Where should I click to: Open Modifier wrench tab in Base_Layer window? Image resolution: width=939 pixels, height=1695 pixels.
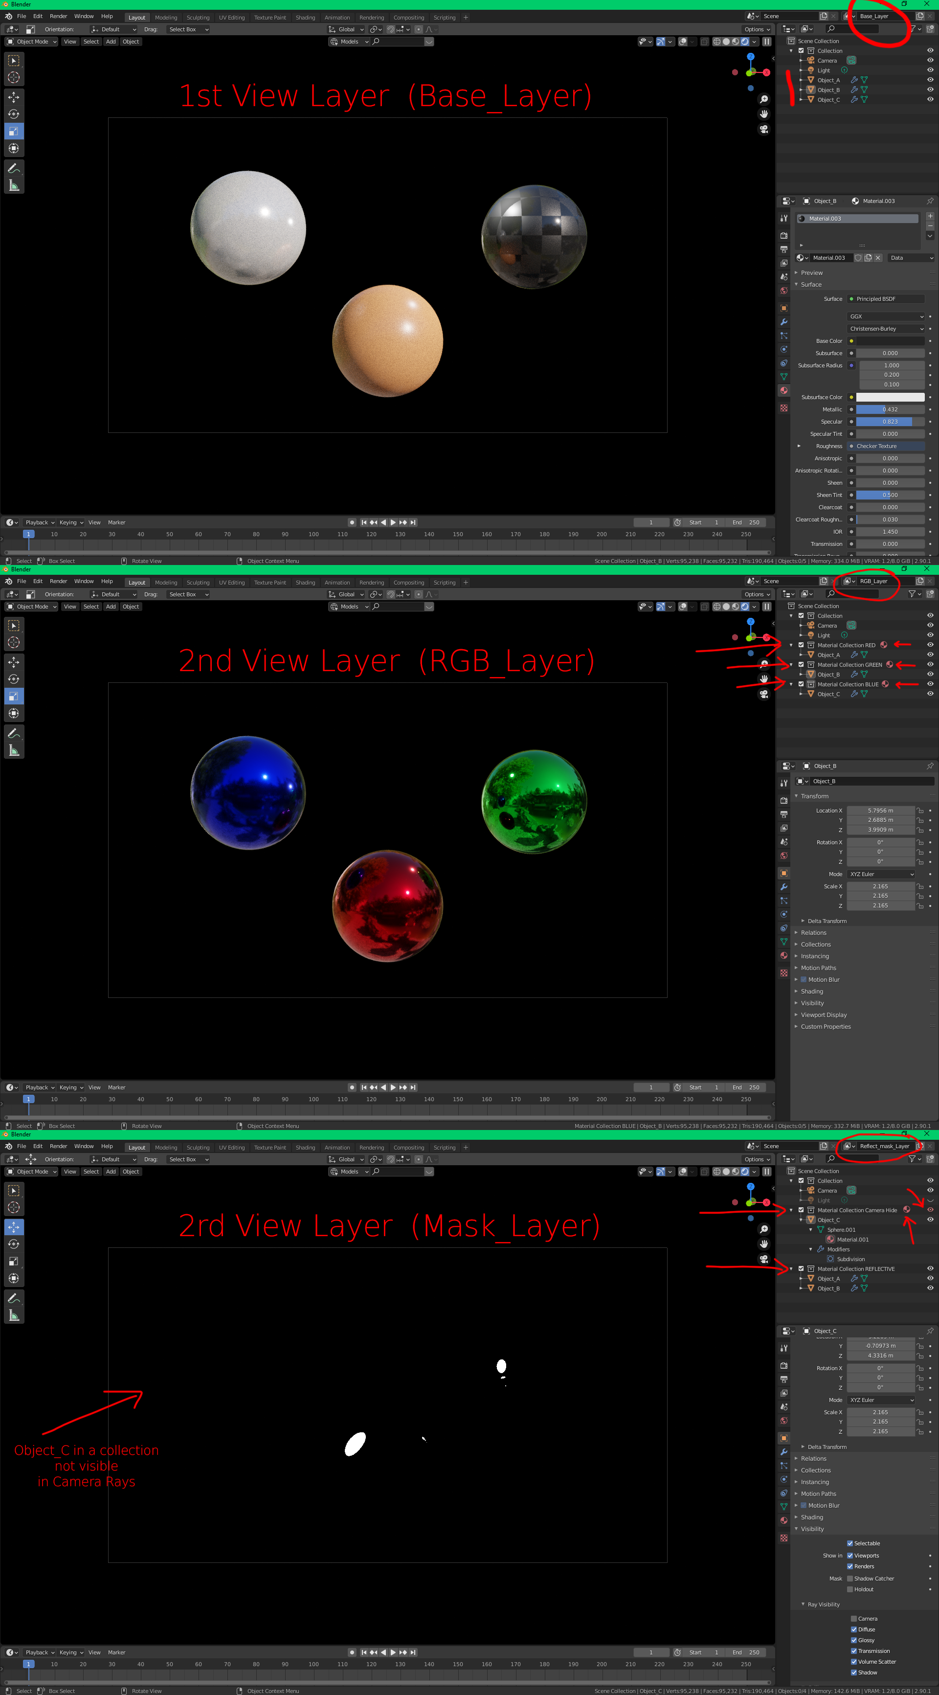[783, 322]
